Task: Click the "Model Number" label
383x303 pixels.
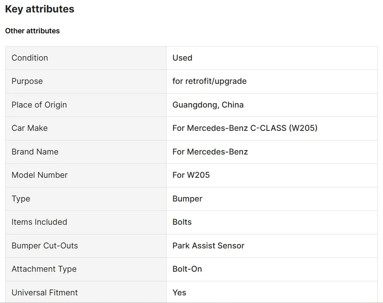Action: tap(39, 175)
